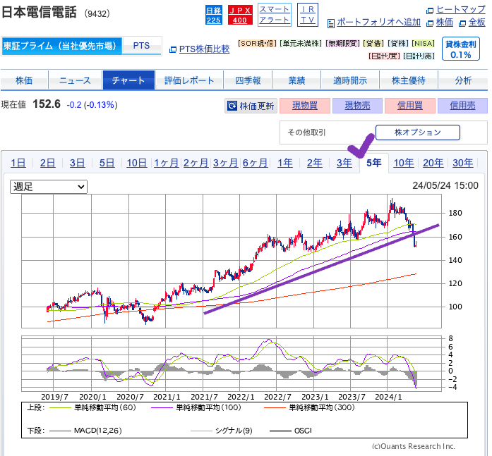Click 単純移動平均(60) legend entry
Viewport: 492px width, 456px height.
92,408
